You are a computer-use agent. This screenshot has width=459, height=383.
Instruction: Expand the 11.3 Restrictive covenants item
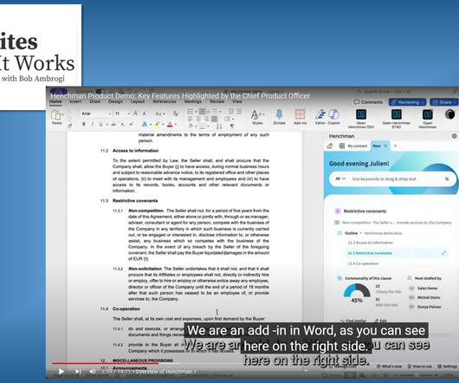pyautogui.click(x=443, y=253)
